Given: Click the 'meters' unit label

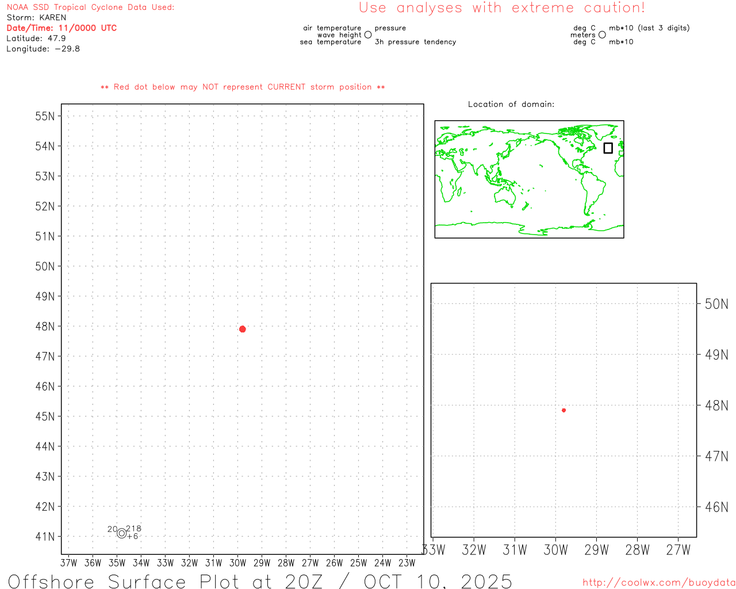Looking at the screenshot, I should tap(583, 35).
